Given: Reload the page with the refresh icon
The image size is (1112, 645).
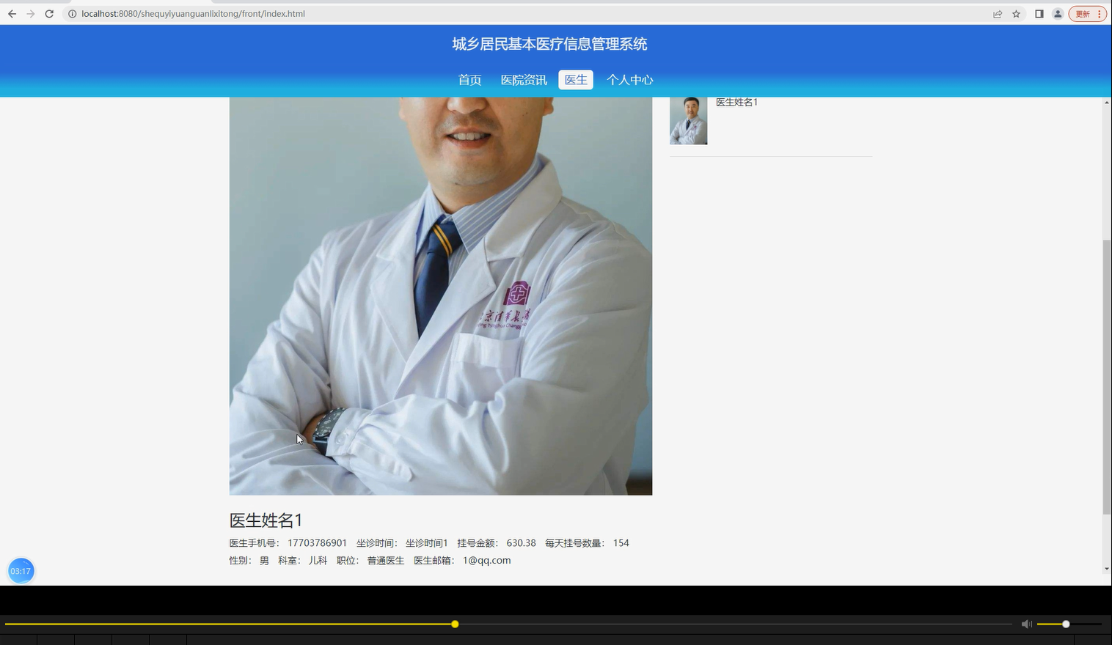Looking at the screenshot, I should (x=49, y=13).
